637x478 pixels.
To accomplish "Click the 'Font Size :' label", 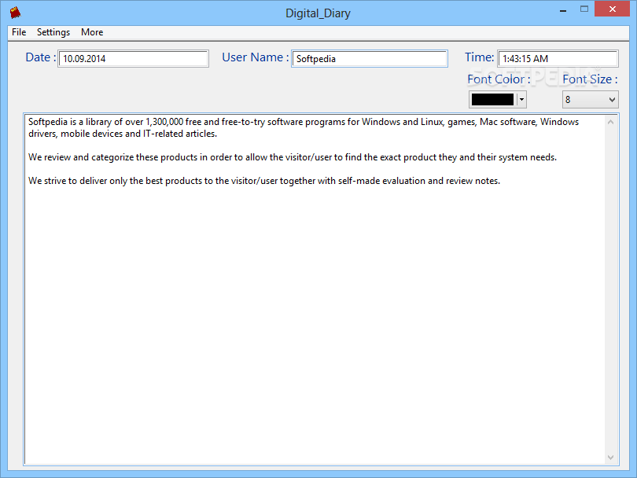I will (590, 79).
